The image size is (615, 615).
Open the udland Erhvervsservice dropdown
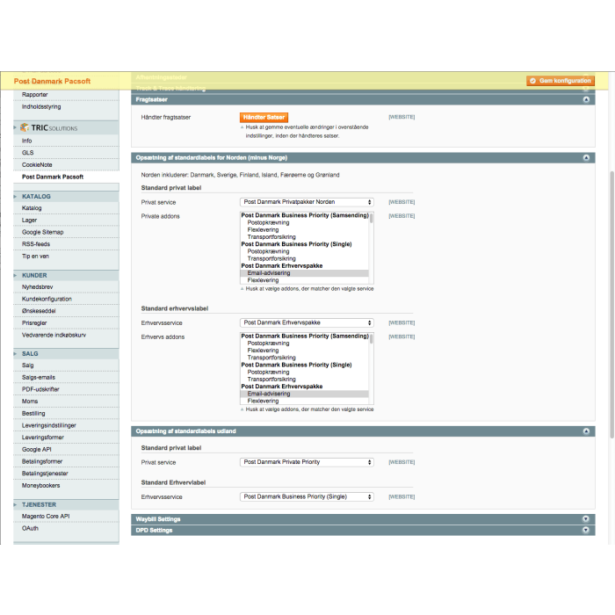pos(307,496)
